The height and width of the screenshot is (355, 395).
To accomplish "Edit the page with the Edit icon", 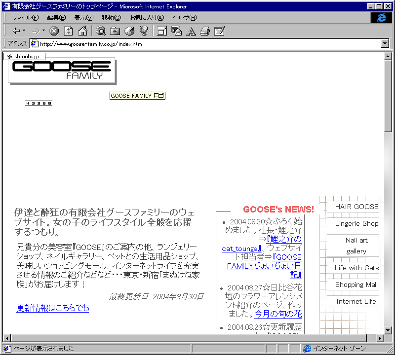I will 219,31.
